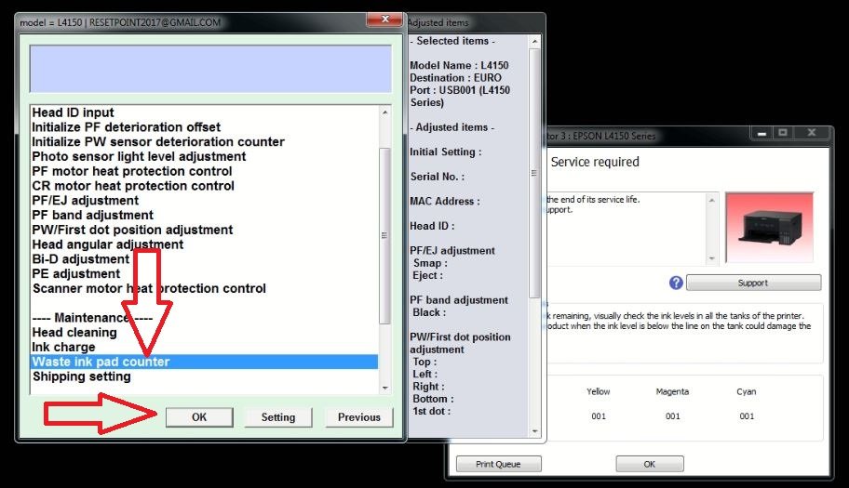Viewport: 849px width, 488px height.
Task: Click the Magenta ink level label
Action: click(x=672, y=391)
